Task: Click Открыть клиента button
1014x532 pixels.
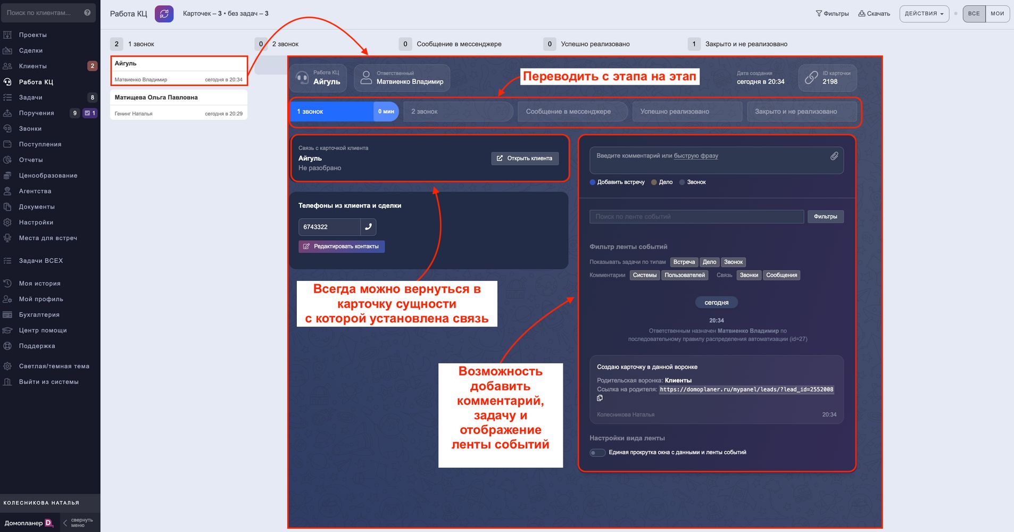Action: 525,158
